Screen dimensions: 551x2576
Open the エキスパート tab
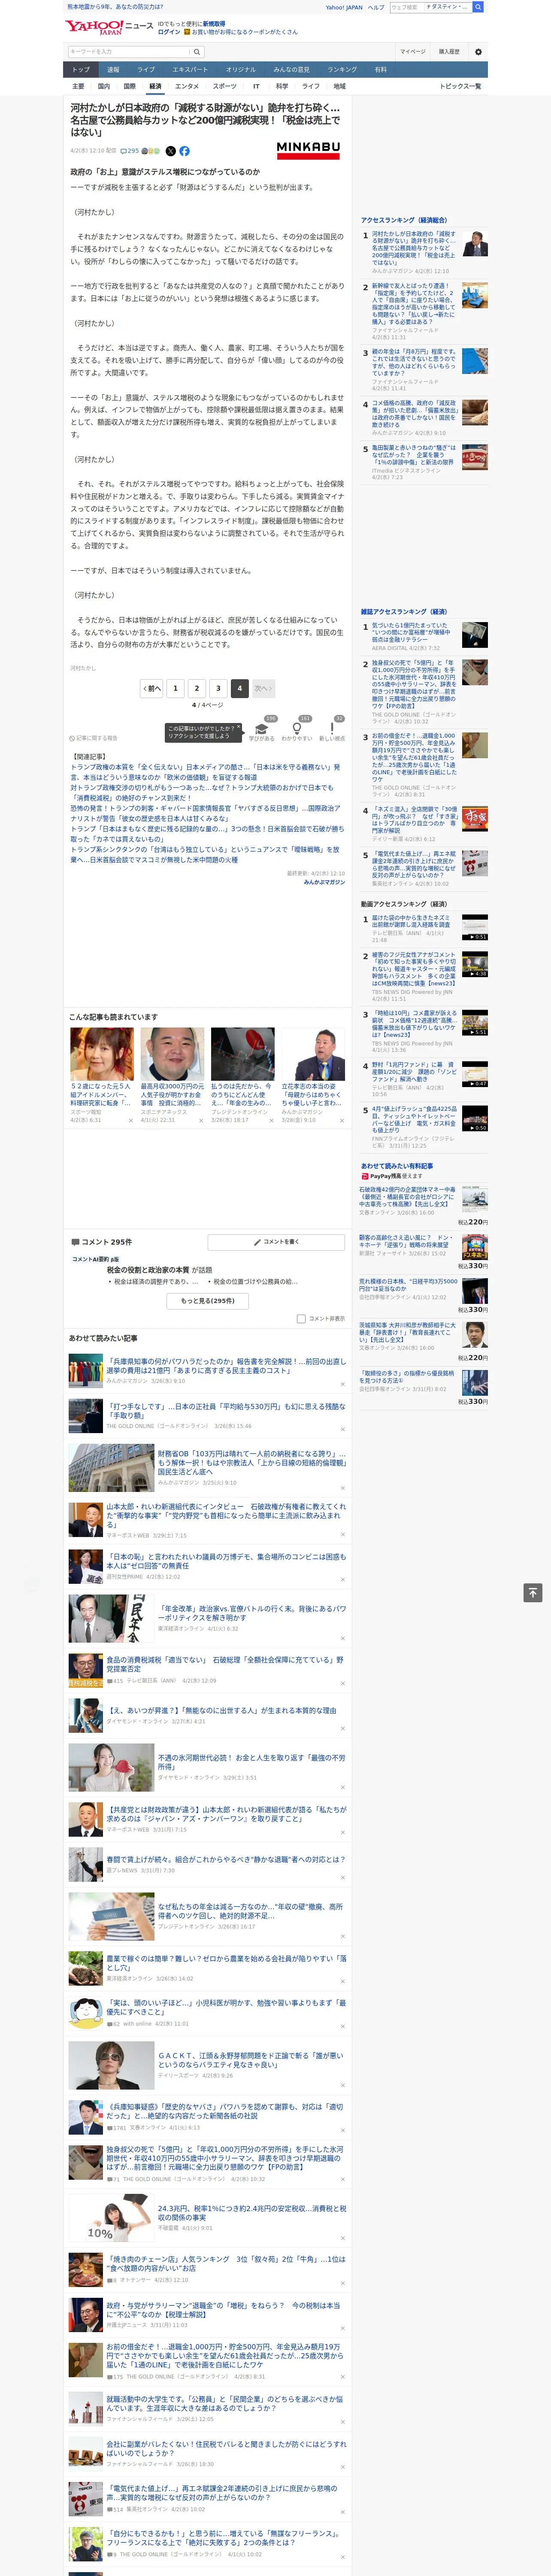(190, 70)
